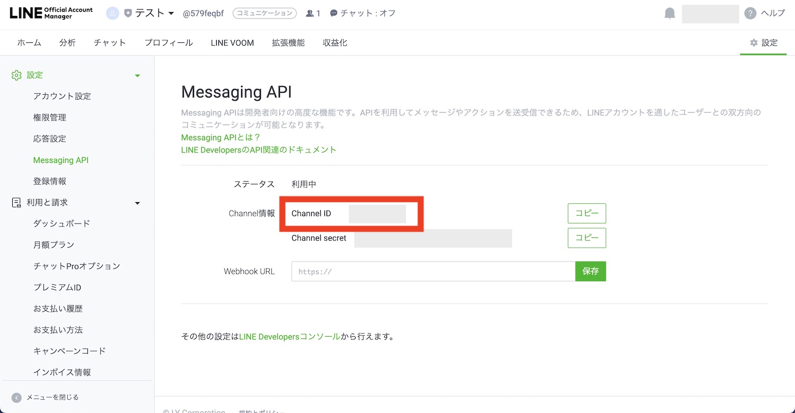The width and height of the screenshot is (795, 413).
Task: Open the 拡張機能 tab
Action: coord(288,43)
